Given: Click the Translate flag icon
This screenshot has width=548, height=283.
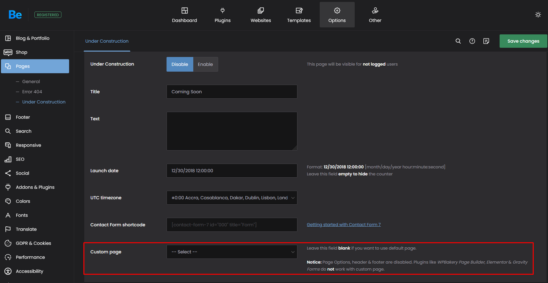Looking at the screenshot, I should 8,229.
